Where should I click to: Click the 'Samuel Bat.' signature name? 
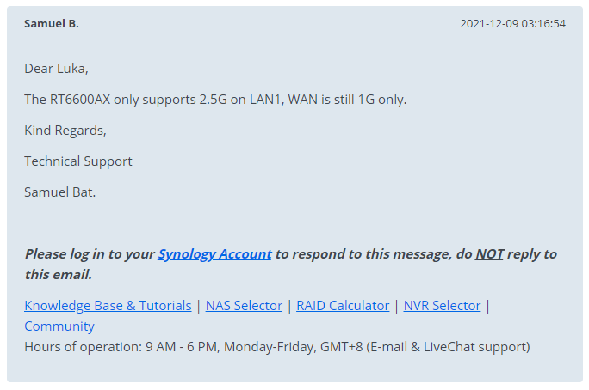click(60, 192)
